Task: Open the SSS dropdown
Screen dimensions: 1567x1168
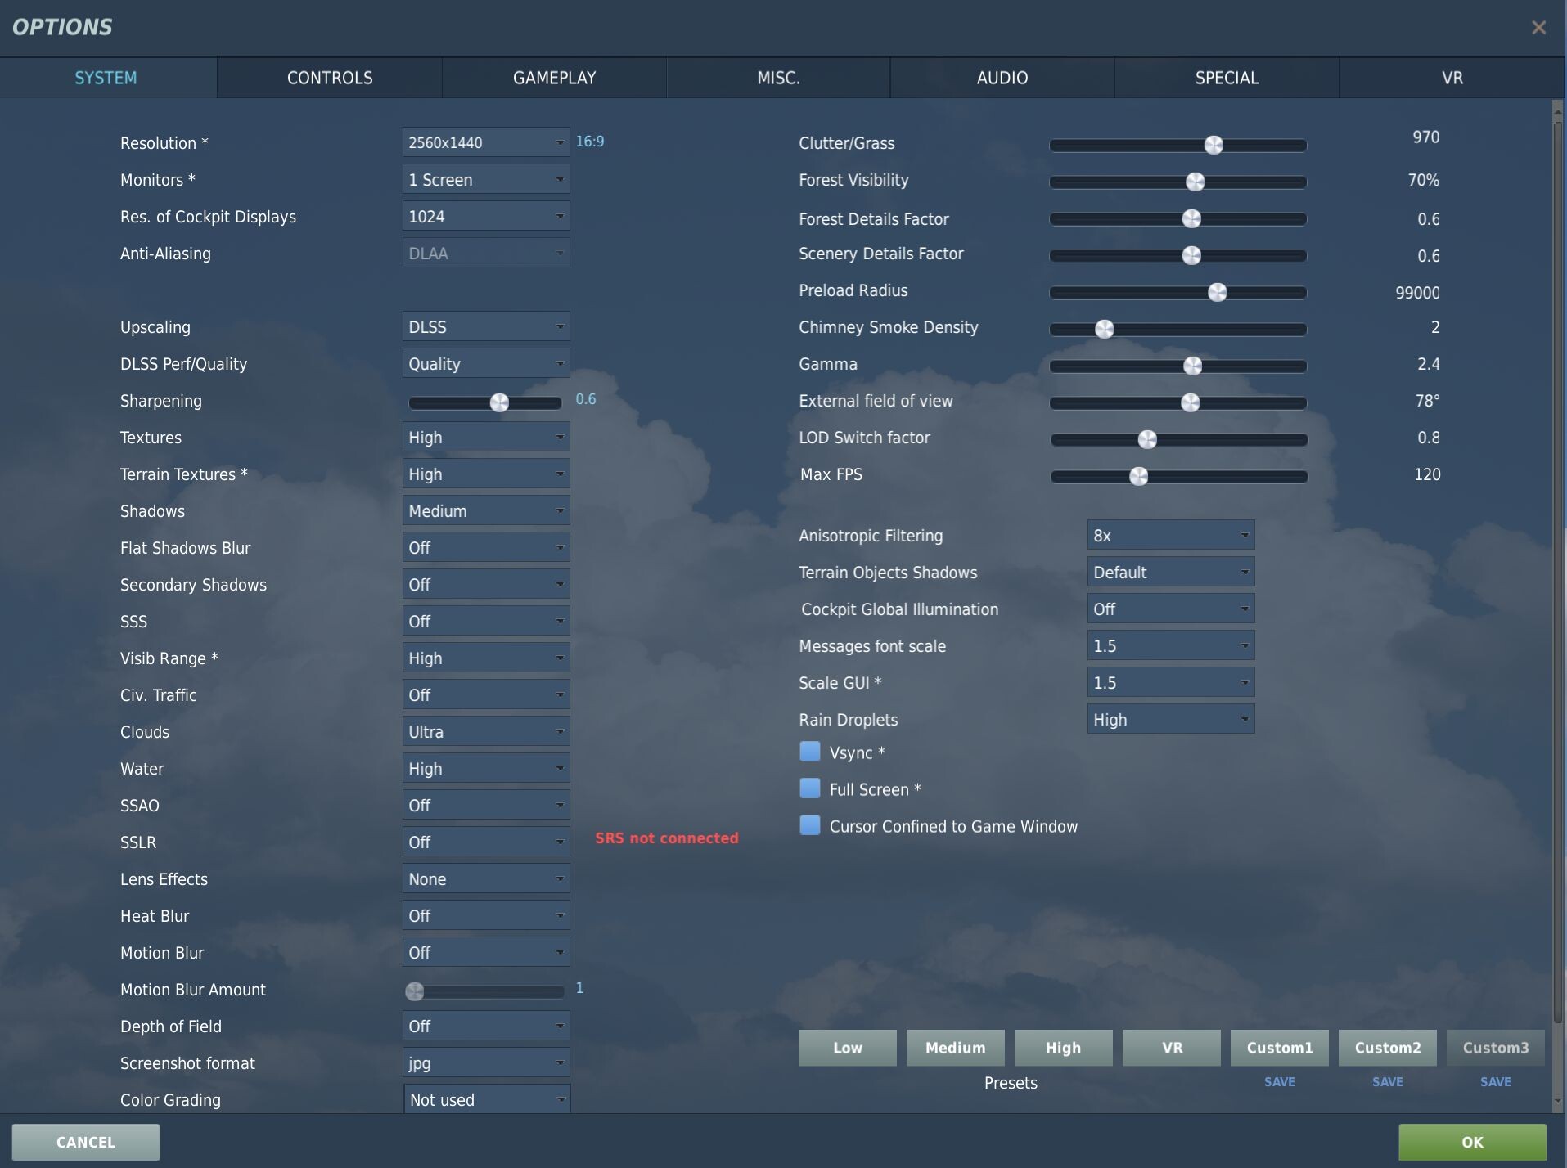Action: (x=486, y=621)
